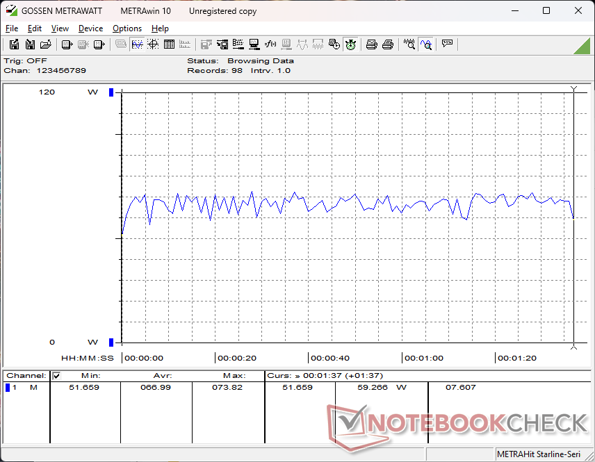Click the Avr value 066.99
This screenshot has height=462, width=595.
156,387
